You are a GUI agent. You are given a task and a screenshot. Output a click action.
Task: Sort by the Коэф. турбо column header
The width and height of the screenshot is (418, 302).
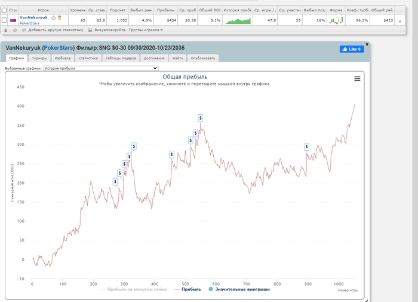(x=358, y=10)
